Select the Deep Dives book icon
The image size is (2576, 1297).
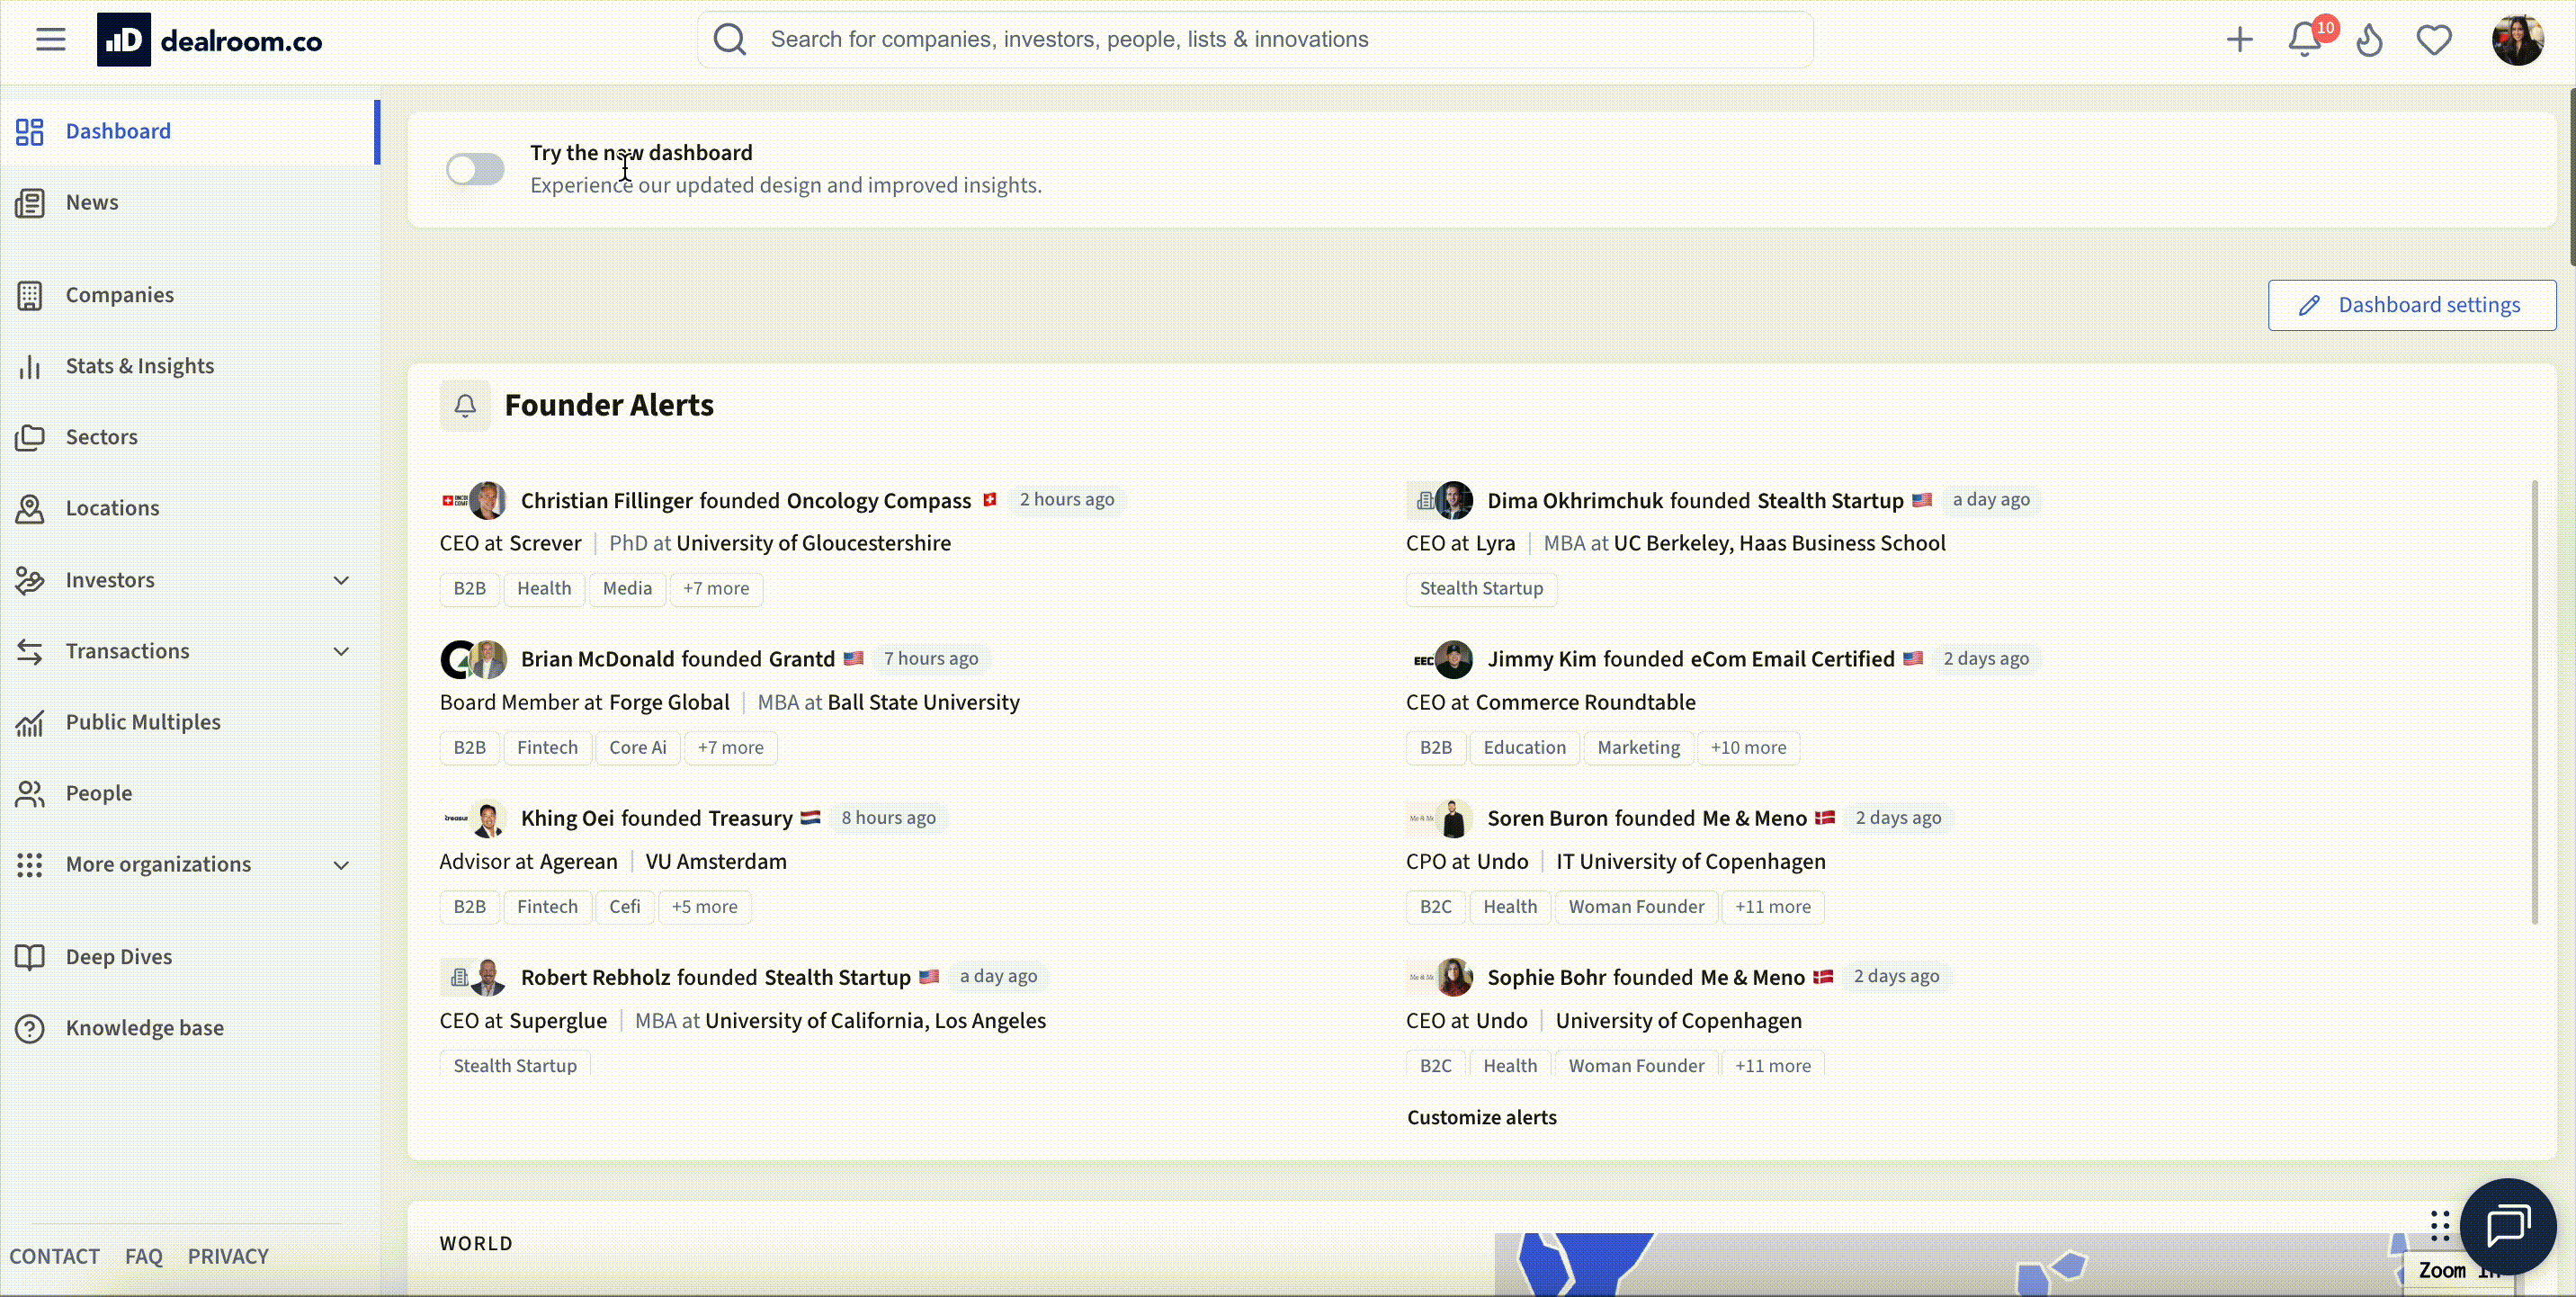coord(30,956)
